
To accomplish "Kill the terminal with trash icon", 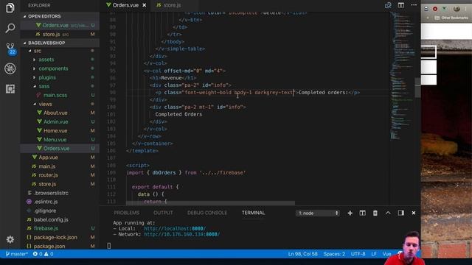I will [375, 213].
